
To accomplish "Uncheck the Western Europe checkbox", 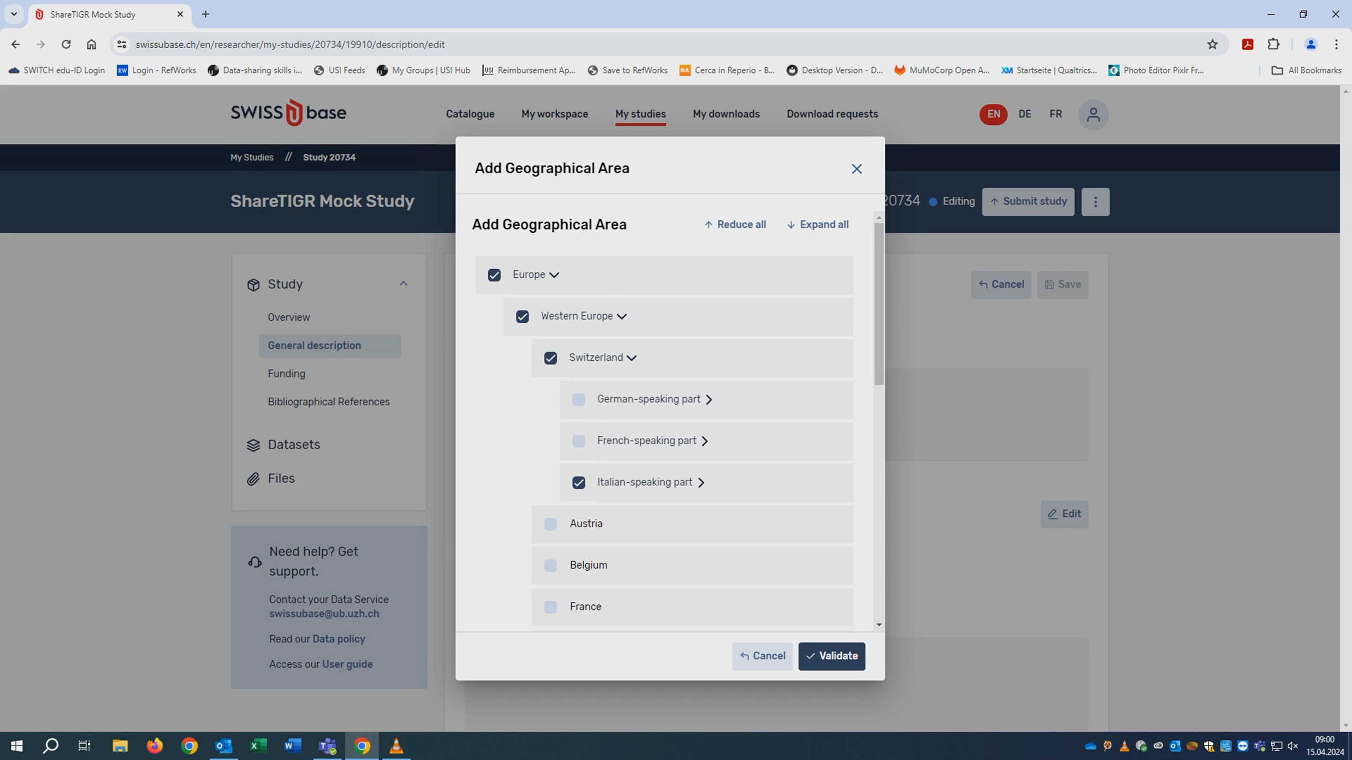I will 522,316.
